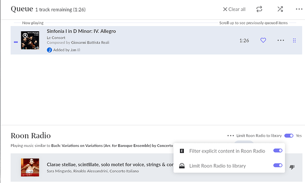Click Clarae stellae, scintillate track title
The image size is (305, 183).
click(x=110, y=164)
